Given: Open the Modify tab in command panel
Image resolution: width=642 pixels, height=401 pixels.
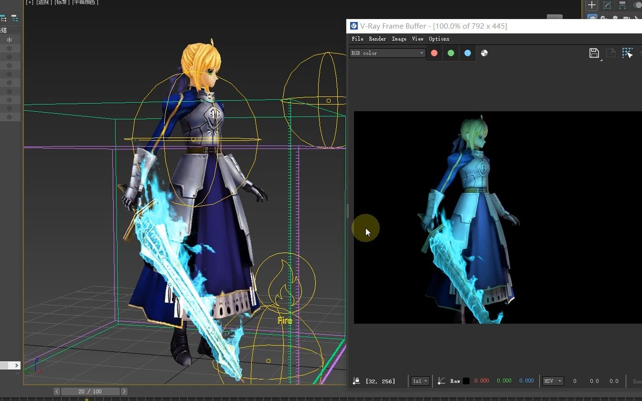Looking at the screenshot, I should (x=607, y=5).
